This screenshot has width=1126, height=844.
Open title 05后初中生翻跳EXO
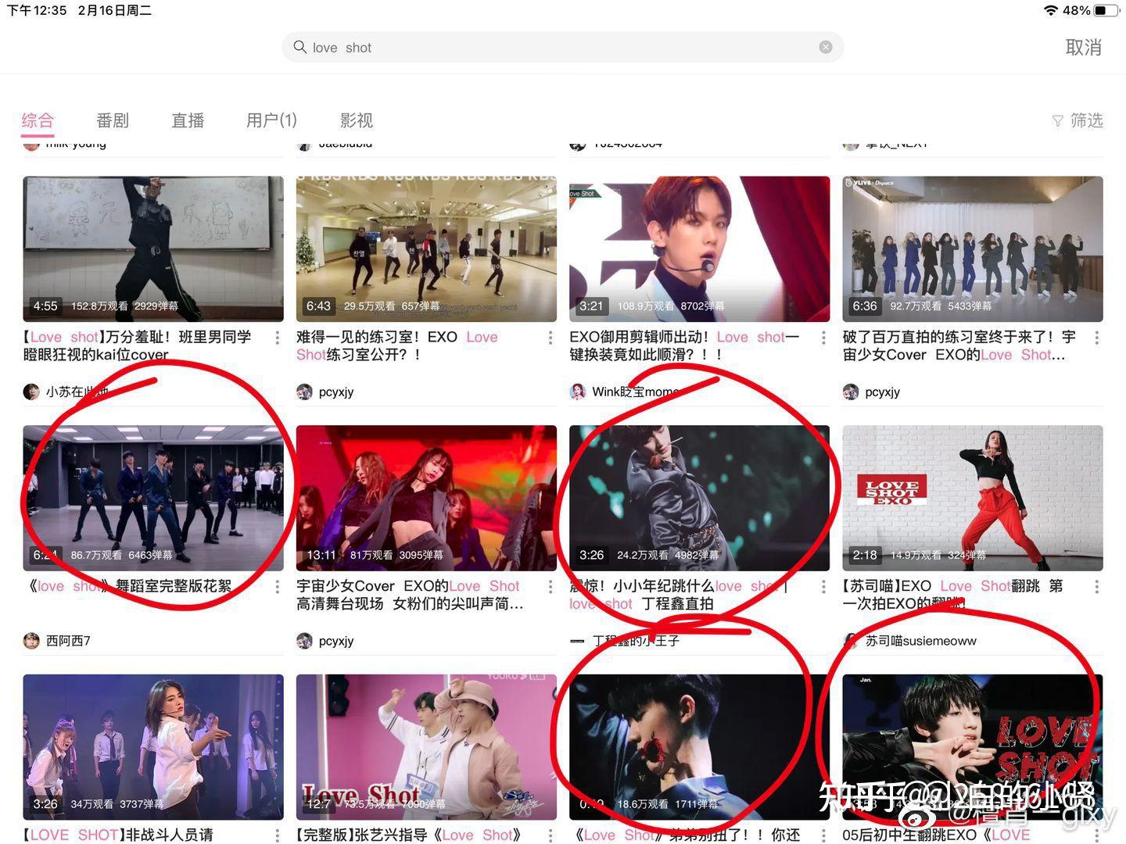[936, 835]
